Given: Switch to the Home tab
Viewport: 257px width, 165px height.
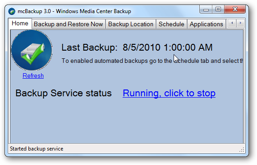Looking at the screenshot, I should pyautogui.click(x=20, y=24).
